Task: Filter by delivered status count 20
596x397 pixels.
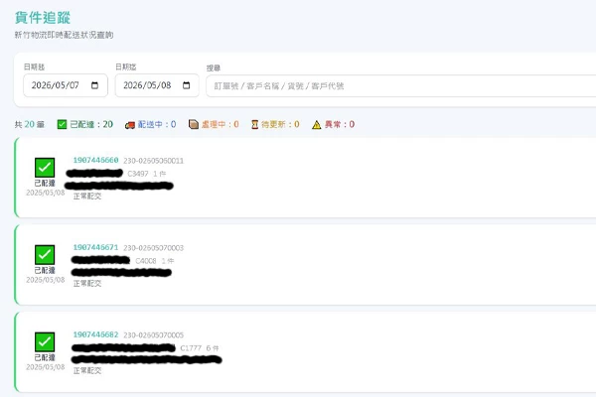Action: click(x=85, y=124)
